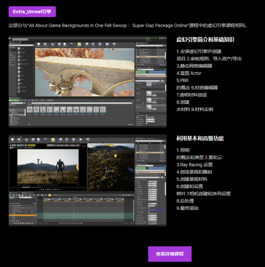Open Content icon in upper editor toolbar
The height and width of the screenshot is (267, 265).
(59, 44)
